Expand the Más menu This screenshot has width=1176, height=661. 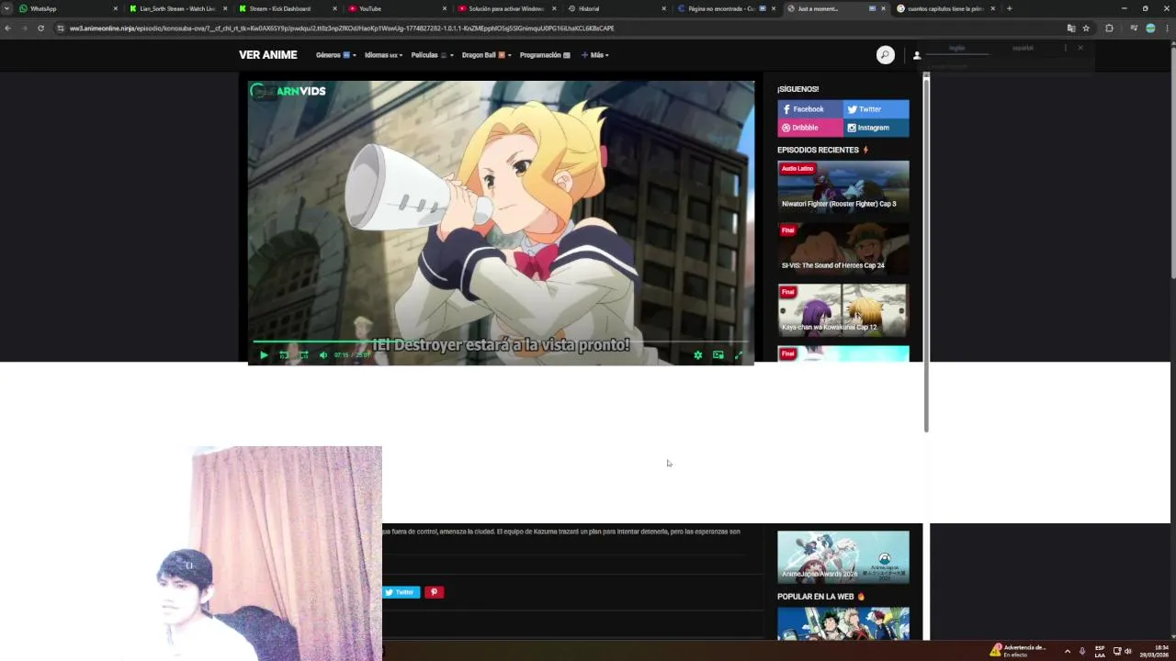[595, 55]
